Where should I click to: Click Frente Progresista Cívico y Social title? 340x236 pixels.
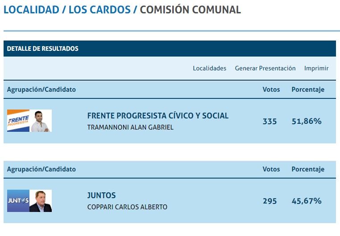(x=158, y=116)
